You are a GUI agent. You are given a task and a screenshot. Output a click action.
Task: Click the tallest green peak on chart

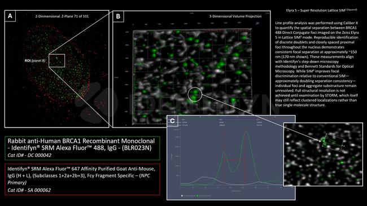[x=246, y=132]
